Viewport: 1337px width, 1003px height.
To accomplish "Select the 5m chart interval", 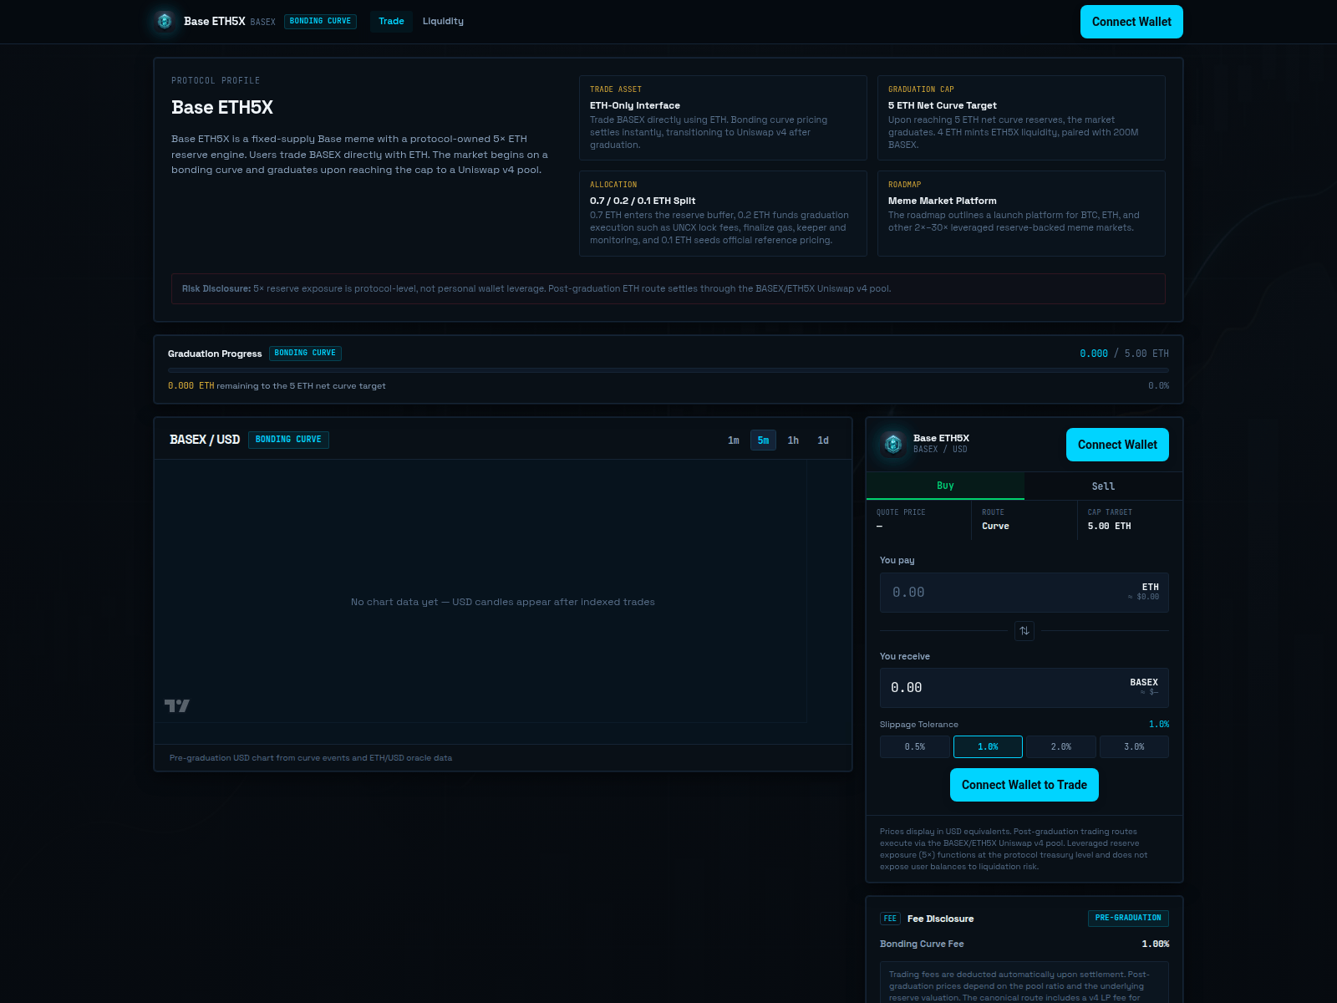I will click(x=764, y=440).
